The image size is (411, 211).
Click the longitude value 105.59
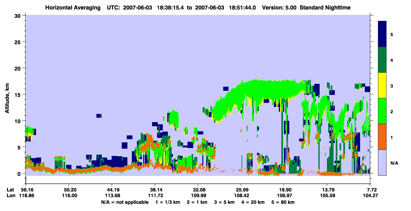(327, 196)
